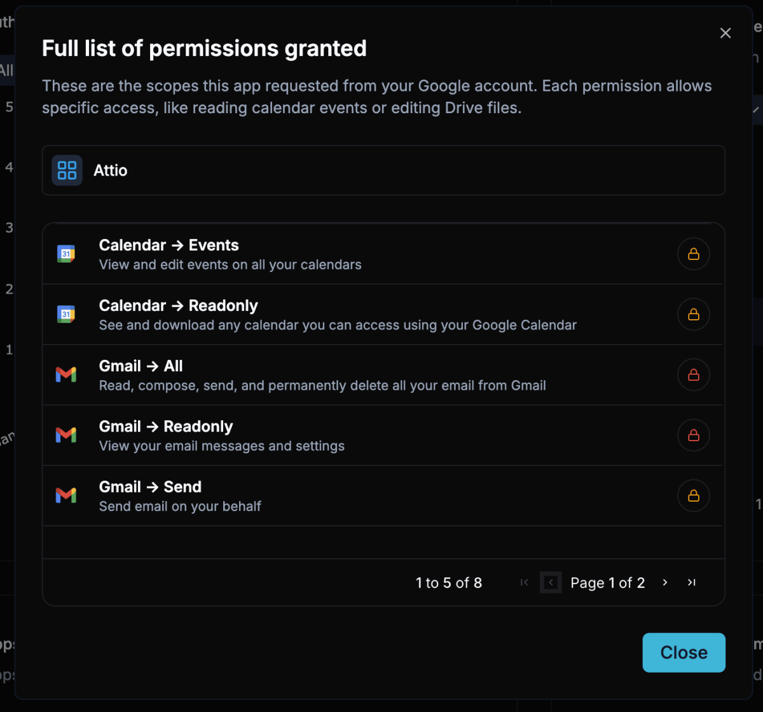This screenshot has height=712, width=763.
Task: Click the Gmail Readonly row Gmail icon
Action: 66,435
